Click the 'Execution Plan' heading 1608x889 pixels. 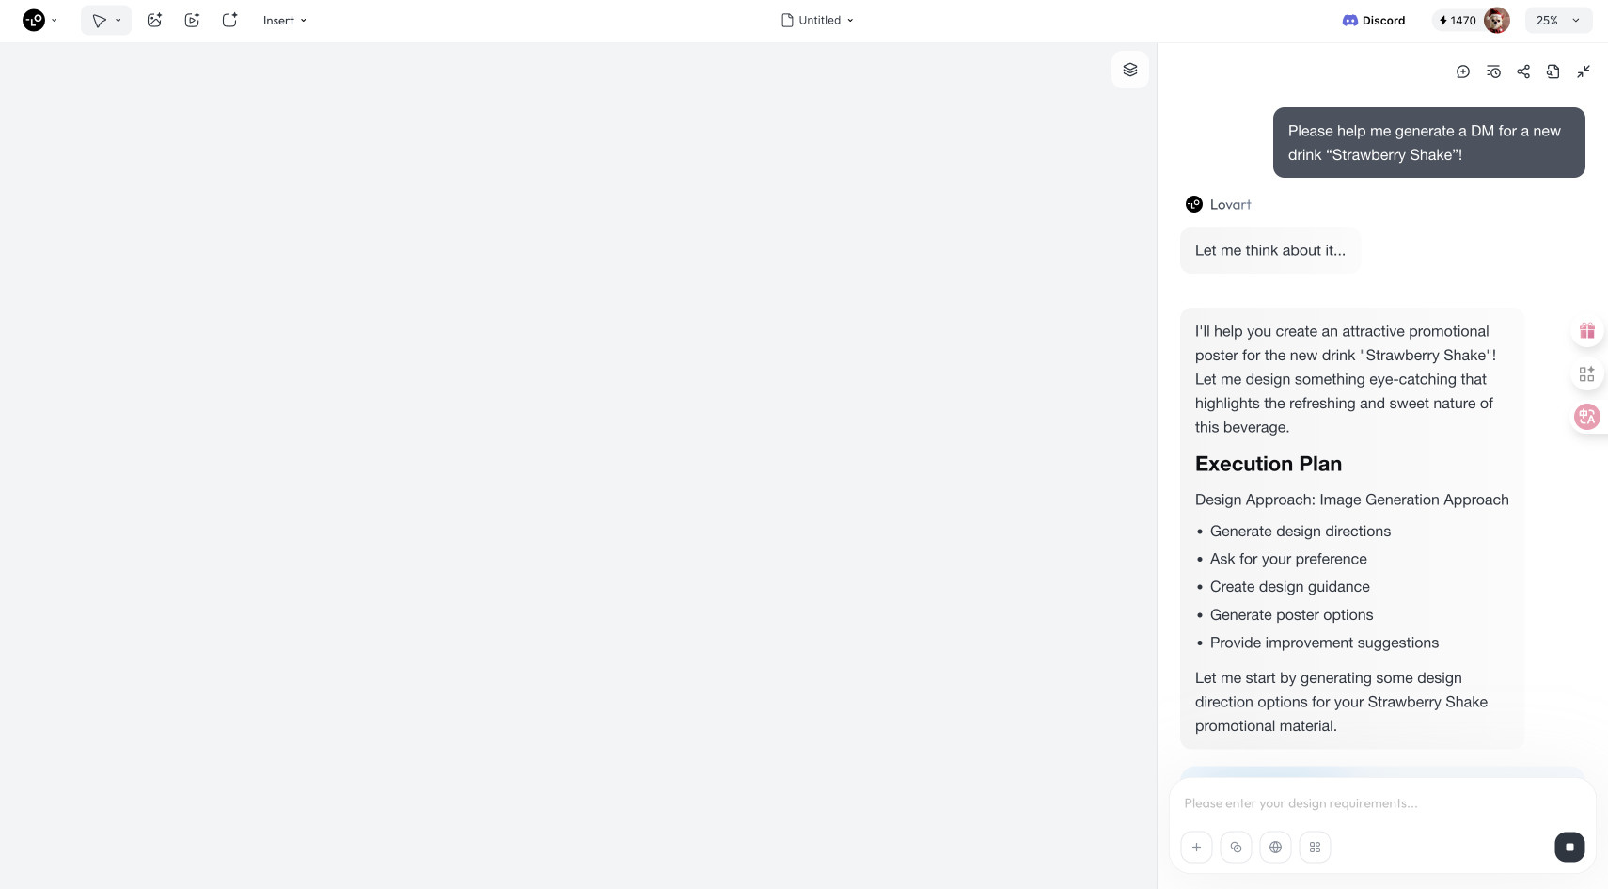pyautogui.click(x=1269, y=464)
